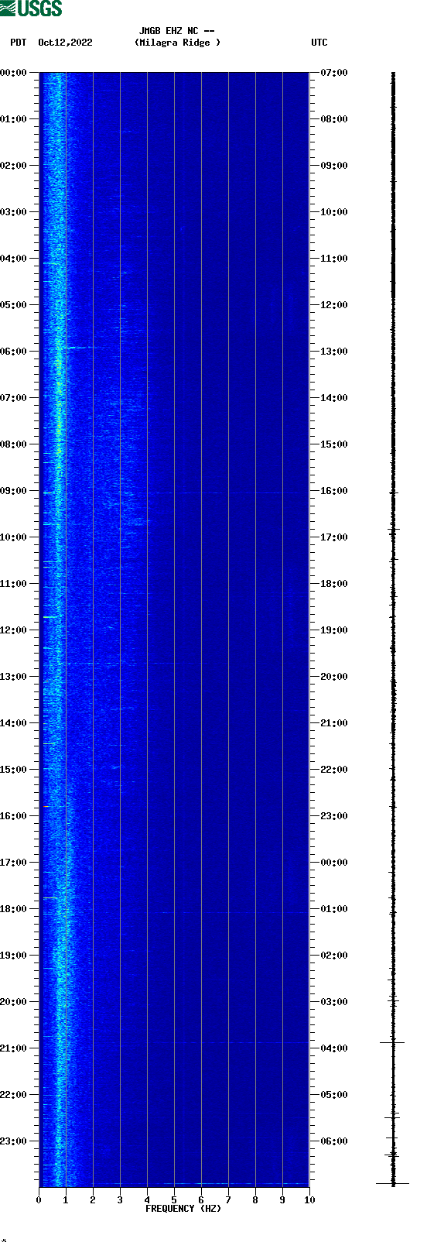The width and height of the screenshot is (427, 1249).
Task: Click the 22:00 UTC time label
Action: pyautogui.click(x=334, y=770)
